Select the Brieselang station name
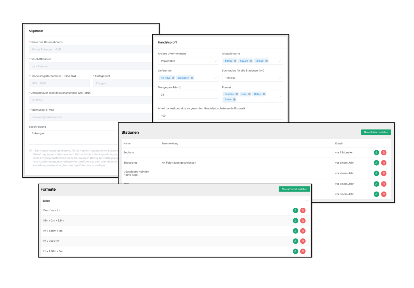The width and height of the screenshot is (414, 288). (x=130, y=163)
